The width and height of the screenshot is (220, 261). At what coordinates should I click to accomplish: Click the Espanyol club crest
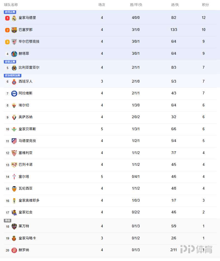(14, 82)
